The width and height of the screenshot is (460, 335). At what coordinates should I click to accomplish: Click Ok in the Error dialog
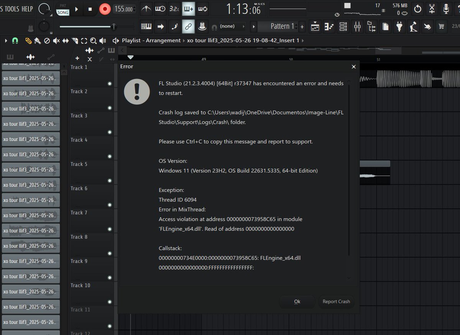(297, 302)
